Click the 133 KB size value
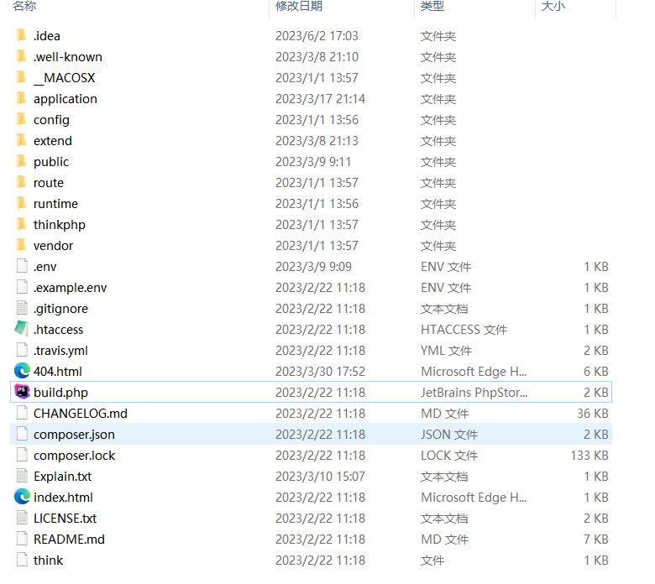Viewport: 655px width, 584px height. pyautogui.click(x=589, y=456)
